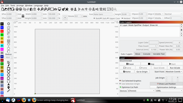
Task: Cut selection with the scissors icon
Action: pos(28,9)
